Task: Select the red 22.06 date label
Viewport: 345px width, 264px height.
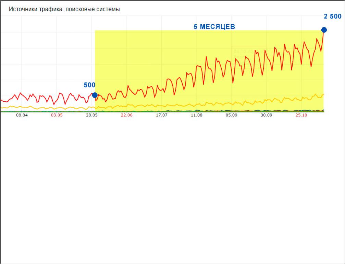Action: click(126, 116)
